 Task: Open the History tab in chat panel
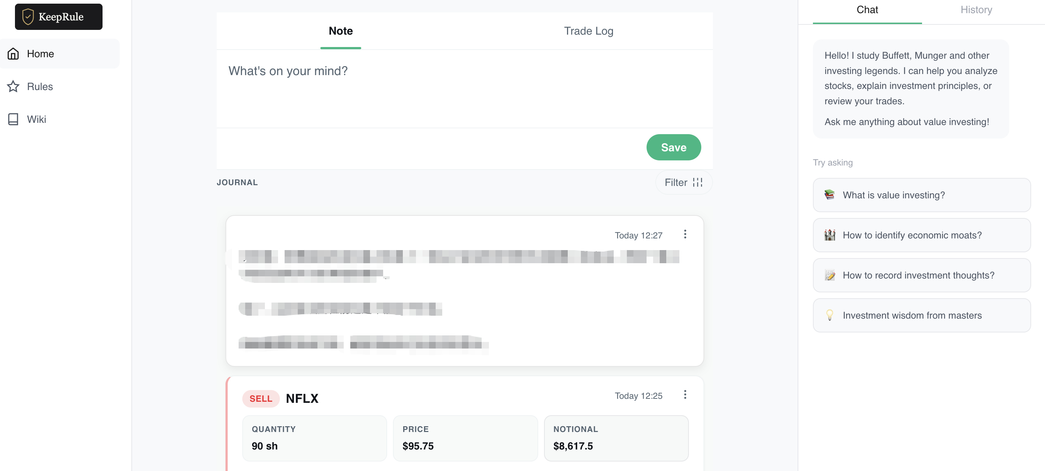(976, 10)
